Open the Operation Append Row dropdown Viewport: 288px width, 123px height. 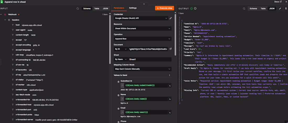[x=142, y=39]
